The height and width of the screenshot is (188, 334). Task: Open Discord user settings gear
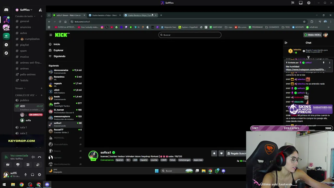click(x=39, y=175)
